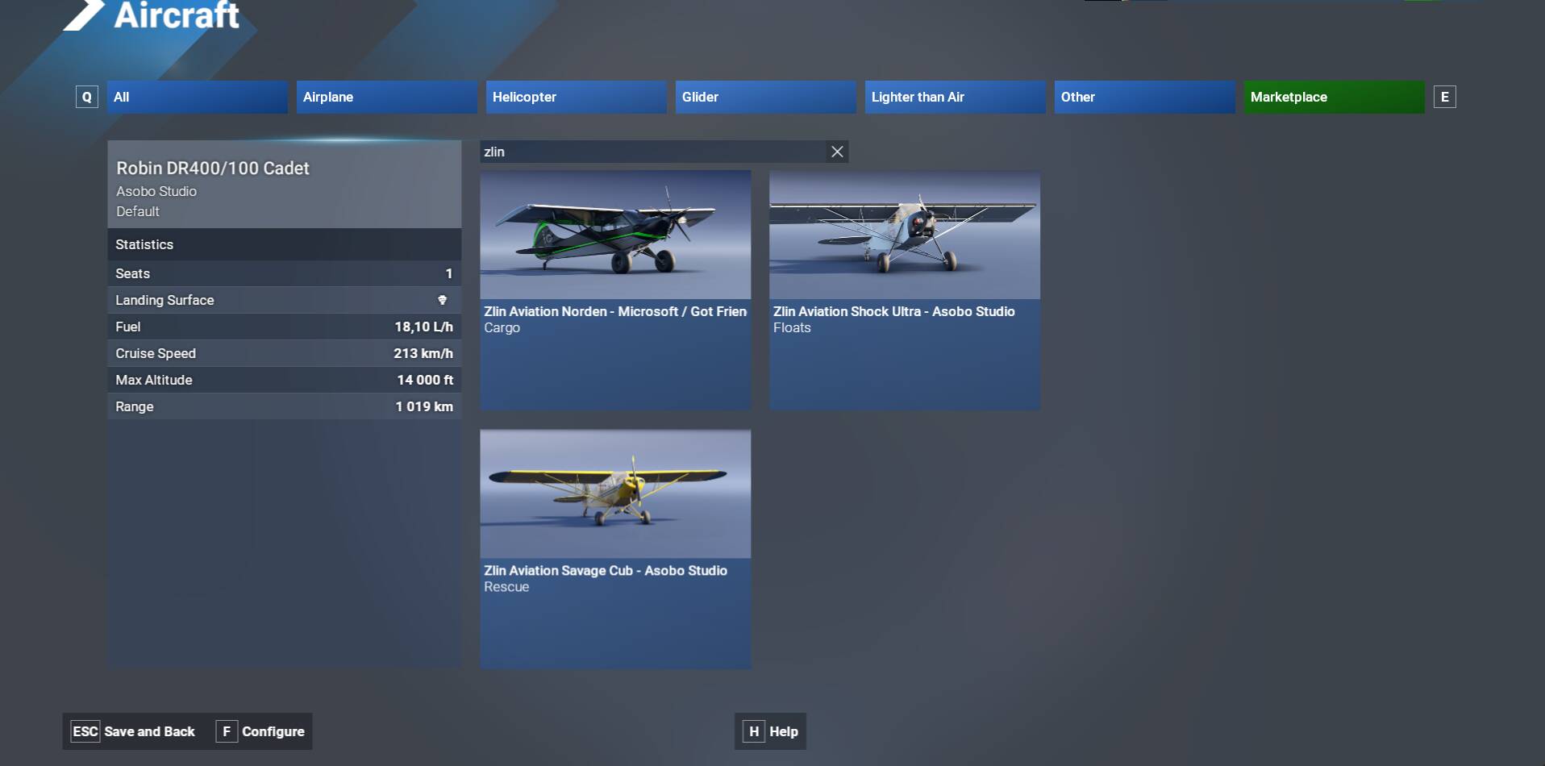The height and width of the screenshot is (766, 1545).
Task: Pick the Zlin Aviation Savage Cub thumbnail
Action: click(x=615, y=493)
